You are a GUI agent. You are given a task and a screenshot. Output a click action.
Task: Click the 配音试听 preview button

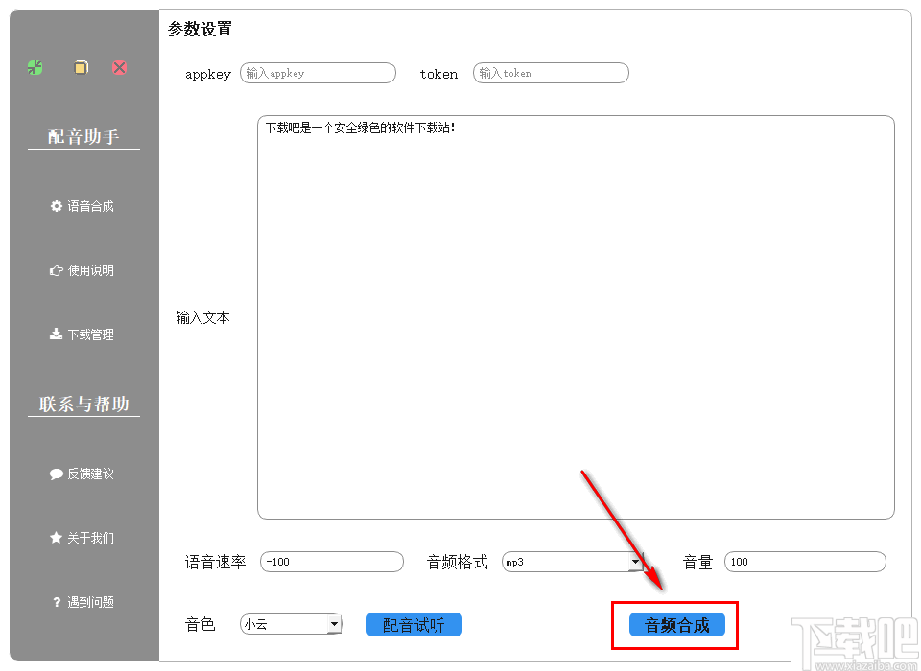[413, 624]
